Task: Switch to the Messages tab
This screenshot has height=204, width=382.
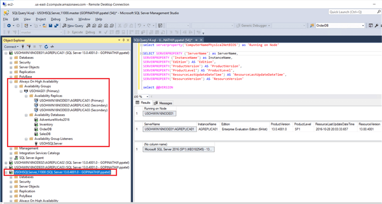Action: point(163,103)
